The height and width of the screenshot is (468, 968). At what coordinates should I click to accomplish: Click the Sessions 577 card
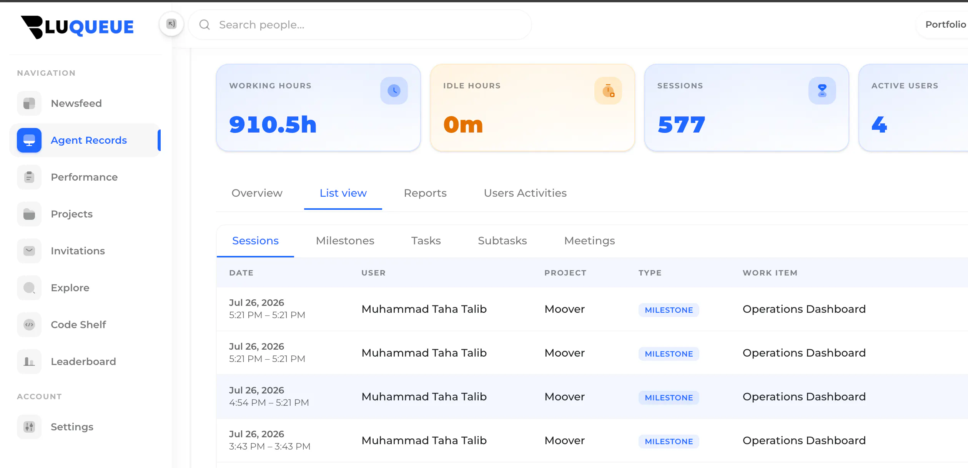[747, 108]
